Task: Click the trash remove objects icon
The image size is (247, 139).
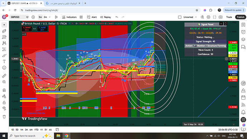Action: tap(4, 117)
